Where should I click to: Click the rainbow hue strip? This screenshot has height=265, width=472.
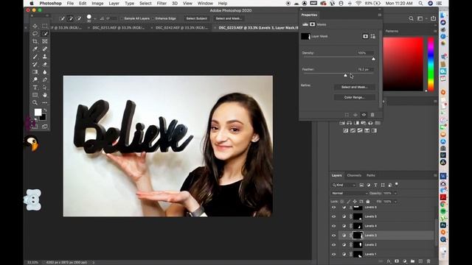click(431, 64)
